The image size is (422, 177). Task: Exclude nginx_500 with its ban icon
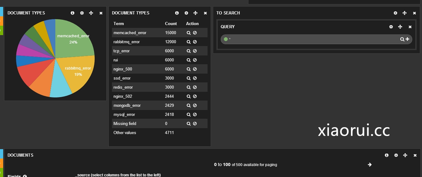pos(195,69)
